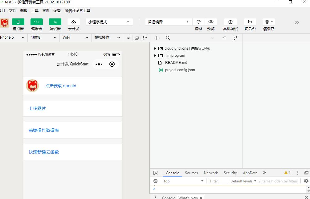Open the 小程序模式 mode dropdown

coord(109,22)
